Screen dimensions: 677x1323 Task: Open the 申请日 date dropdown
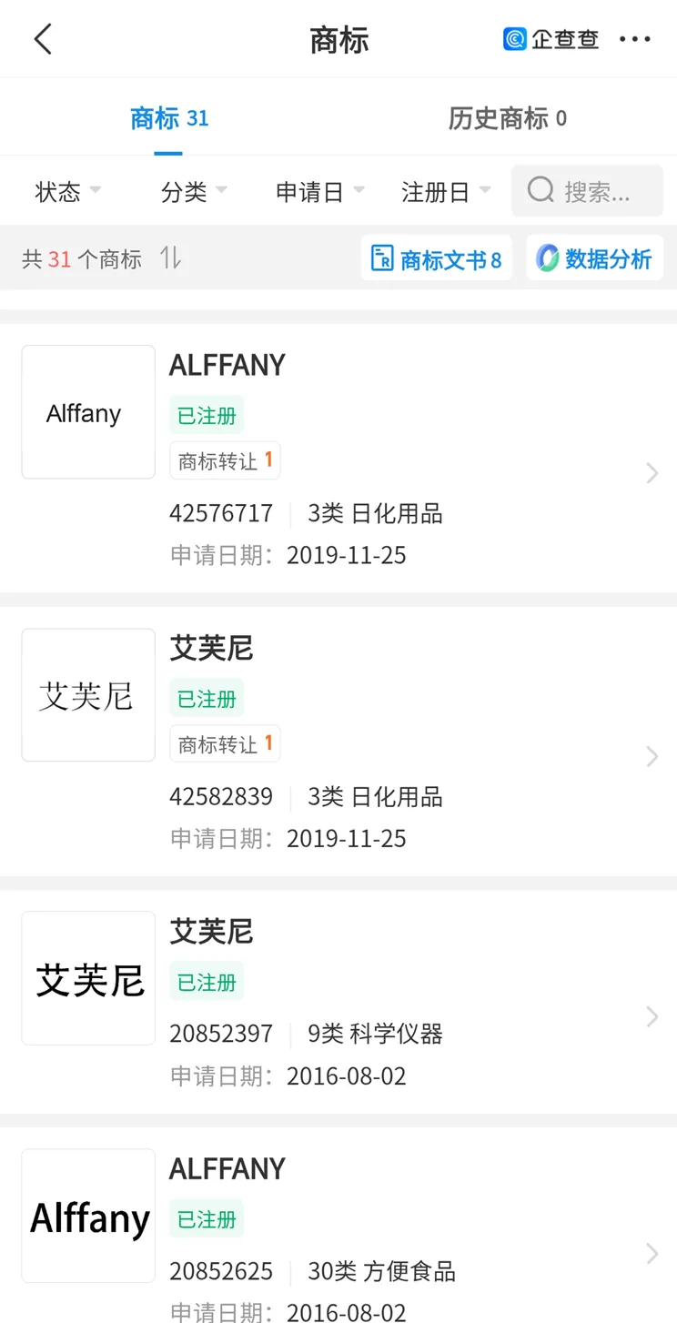[x=320, y=191]
